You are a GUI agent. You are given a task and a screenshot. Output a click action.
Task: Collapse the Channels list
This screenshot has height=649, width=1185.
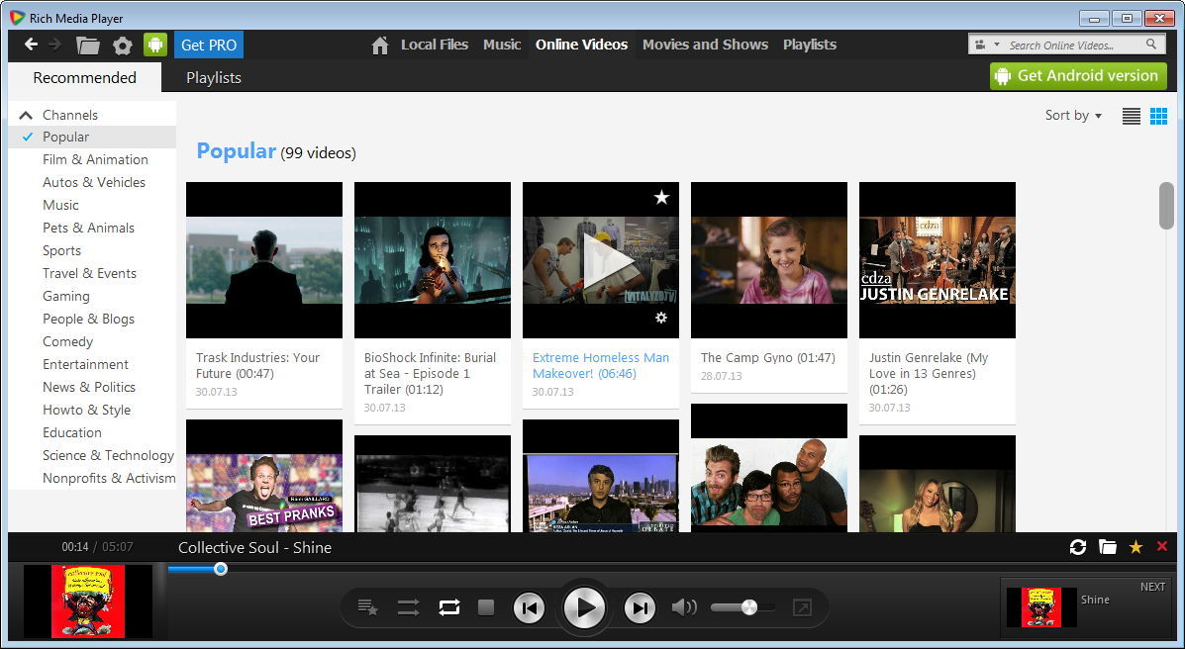(26, 115)
